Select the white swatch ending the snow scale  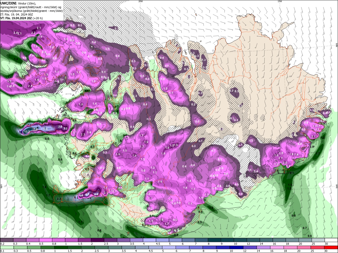[331, 240]
